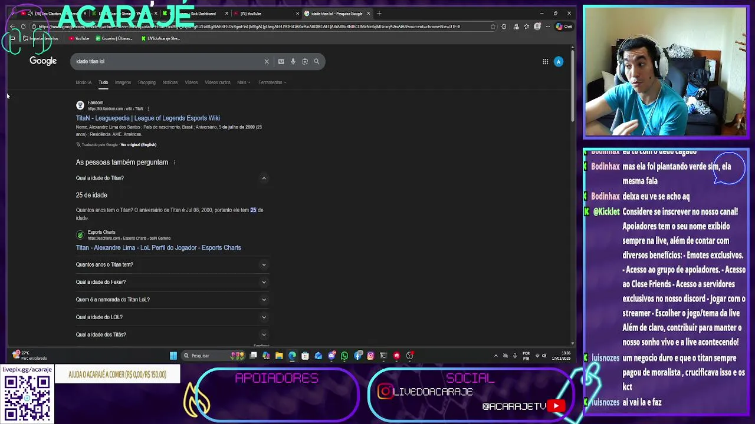Image resolution: width=755 pixels, height=424 pixels.
Task: Switch to 'Modo IA' tab
Action: [x=84, y=82]
